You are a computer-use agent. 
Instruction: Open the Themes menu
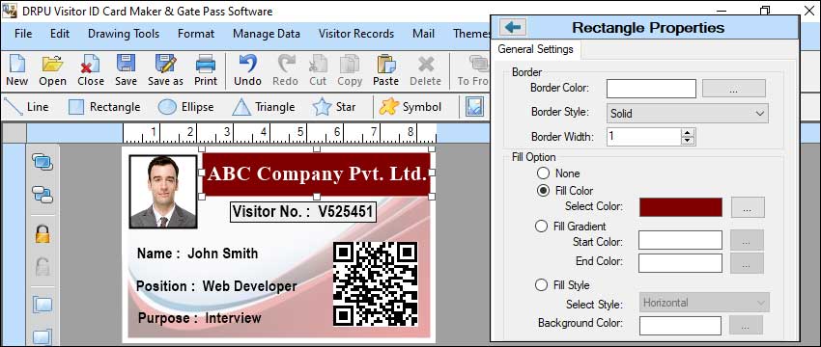click(471, 34)
